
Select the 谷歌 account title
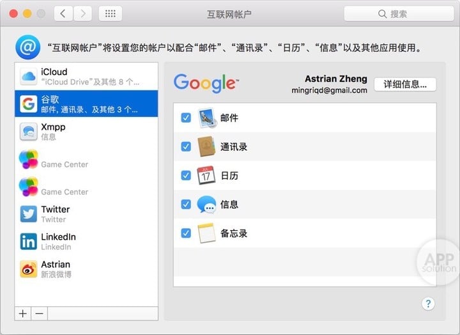coord(50,99)
